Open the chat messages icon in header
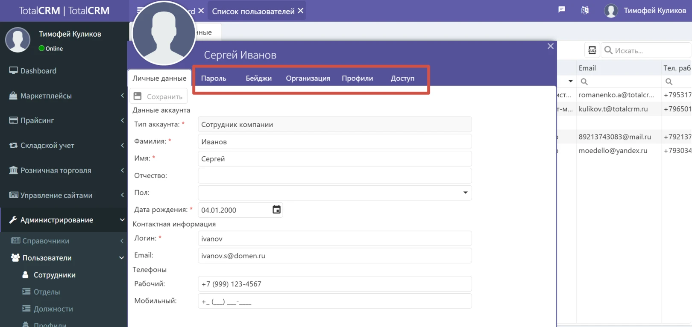This screenshot has height=327, width=692. pos(562,10)
